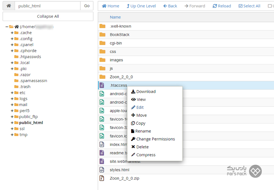The height and width of the screenshot is (190, 274).
Task: Click the readme text file icon
Action: [102, 153]
